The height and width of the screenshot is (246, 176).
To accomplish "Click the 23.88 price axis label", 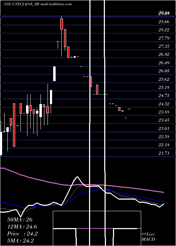I will coord(164,112).
